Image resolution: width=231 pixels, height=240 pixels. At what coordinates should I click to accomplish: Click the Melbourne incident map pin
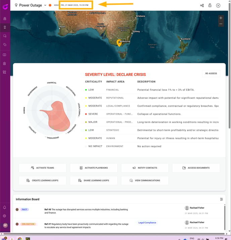pyautogui.click(x=119, y=43)
